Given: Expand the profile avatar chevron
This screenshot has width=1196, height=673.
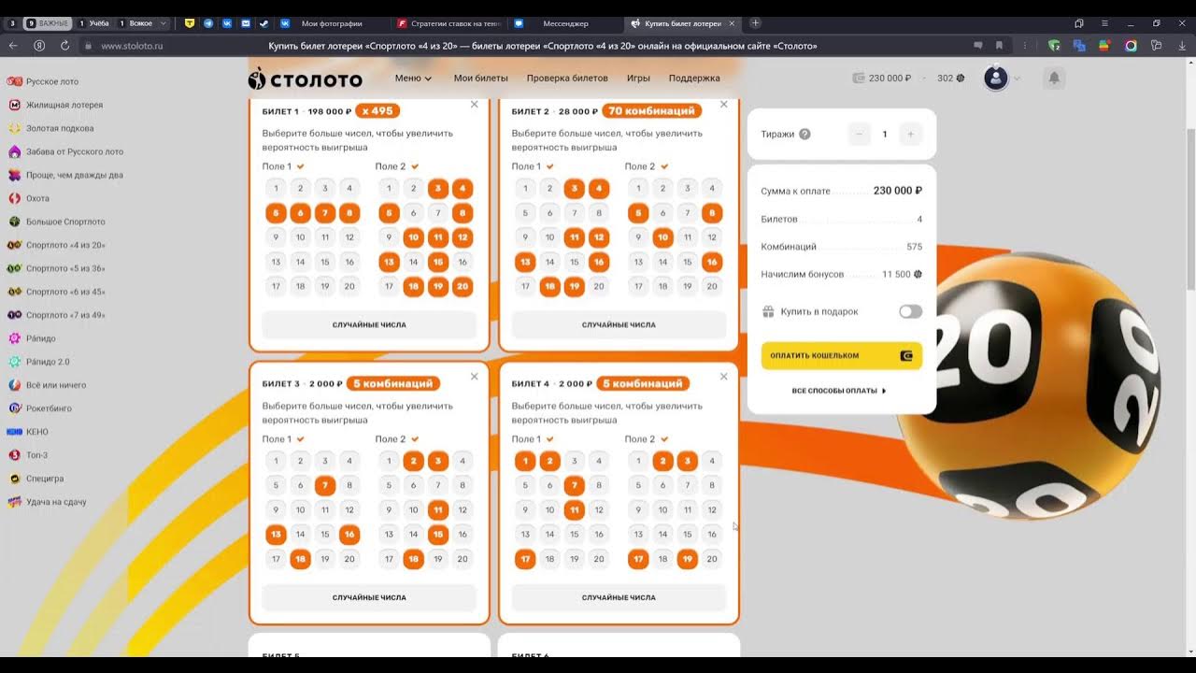Looking at the screenshot, I should (1017, 79).
